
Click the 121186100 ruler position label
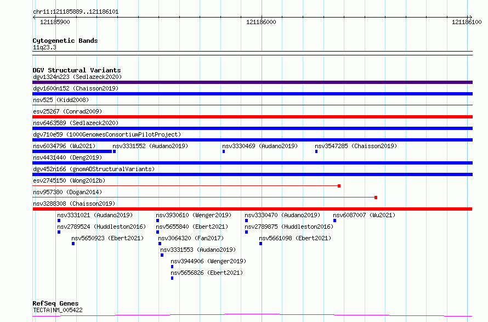pyautogui.click(x=467, y=22)
